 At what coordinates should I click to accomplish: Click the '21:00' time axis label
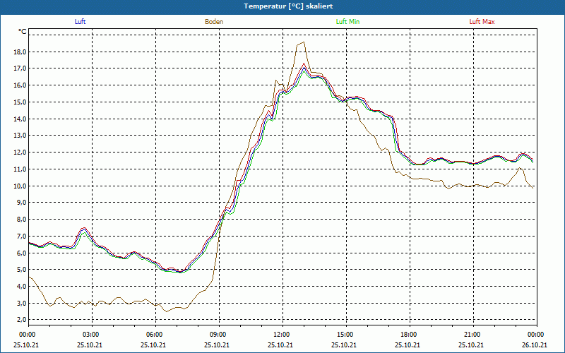(x=472, y=335)
